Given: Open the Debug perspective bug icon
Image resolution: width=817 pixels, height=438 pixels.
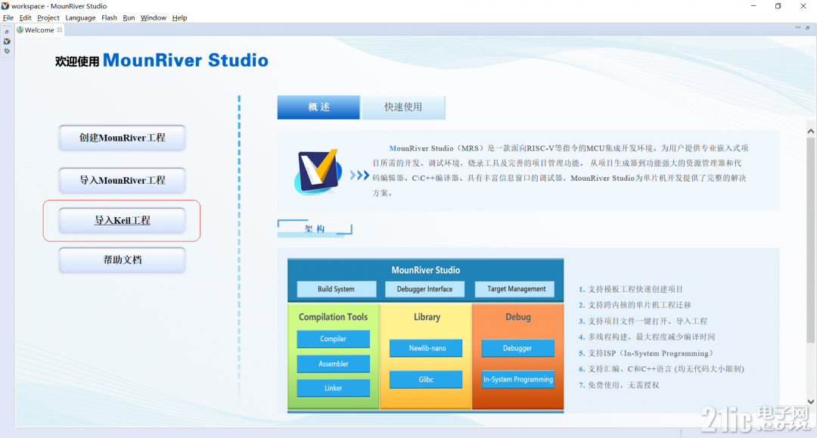Looking at the screenshot, I should pyautogui.click(x=7, y=51).
